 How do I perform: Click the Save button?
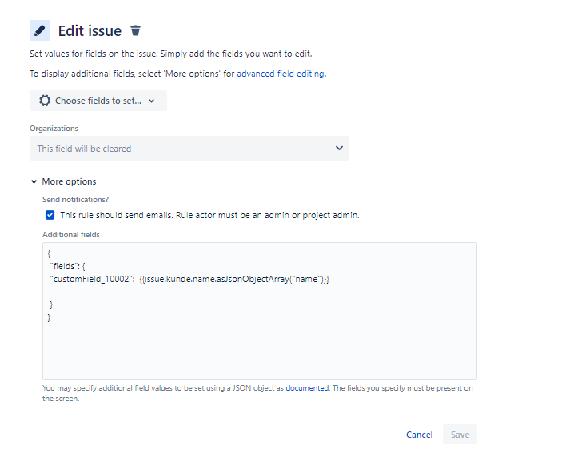[460, 435]
